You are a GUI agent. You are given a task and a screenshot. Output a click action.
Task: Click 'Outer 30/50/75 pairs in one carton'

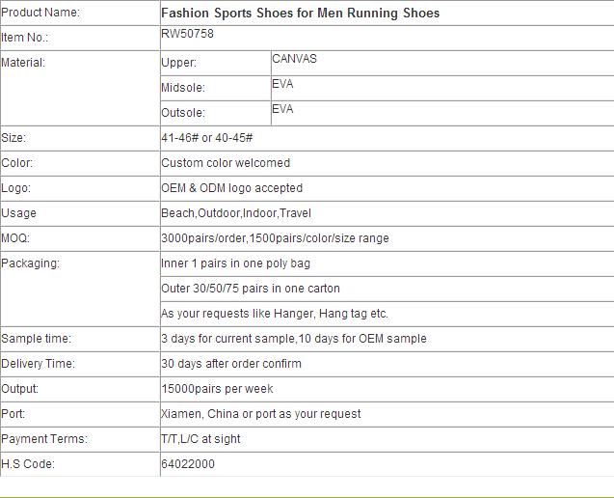(x=251, y=289)
